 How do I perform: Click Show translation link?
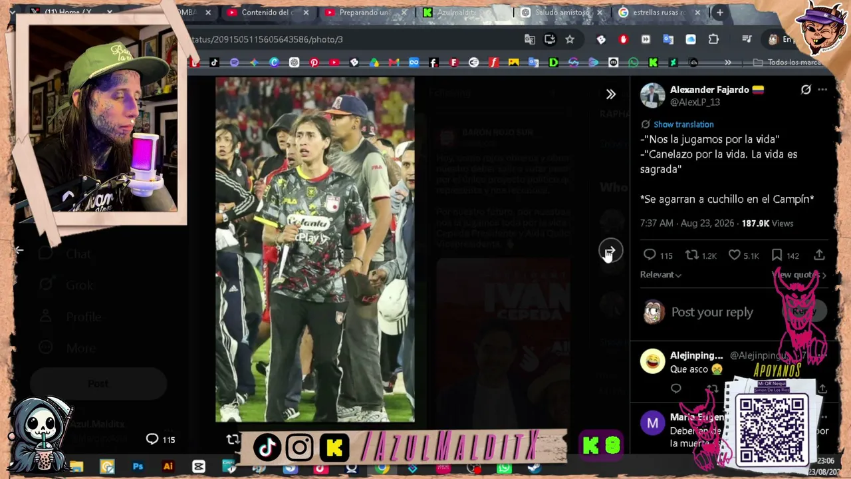click(683, 124)
